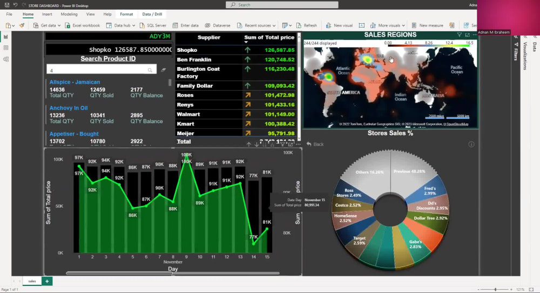The image size is (540, 293).
Task: Click the Search Product ID input field
Action: pyautogui.click(x=102, y=69)
